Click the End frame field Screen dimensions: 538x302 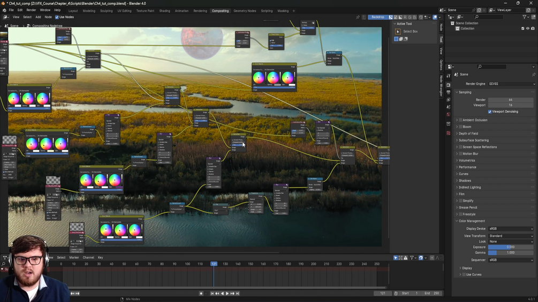(x=431, y=293)
